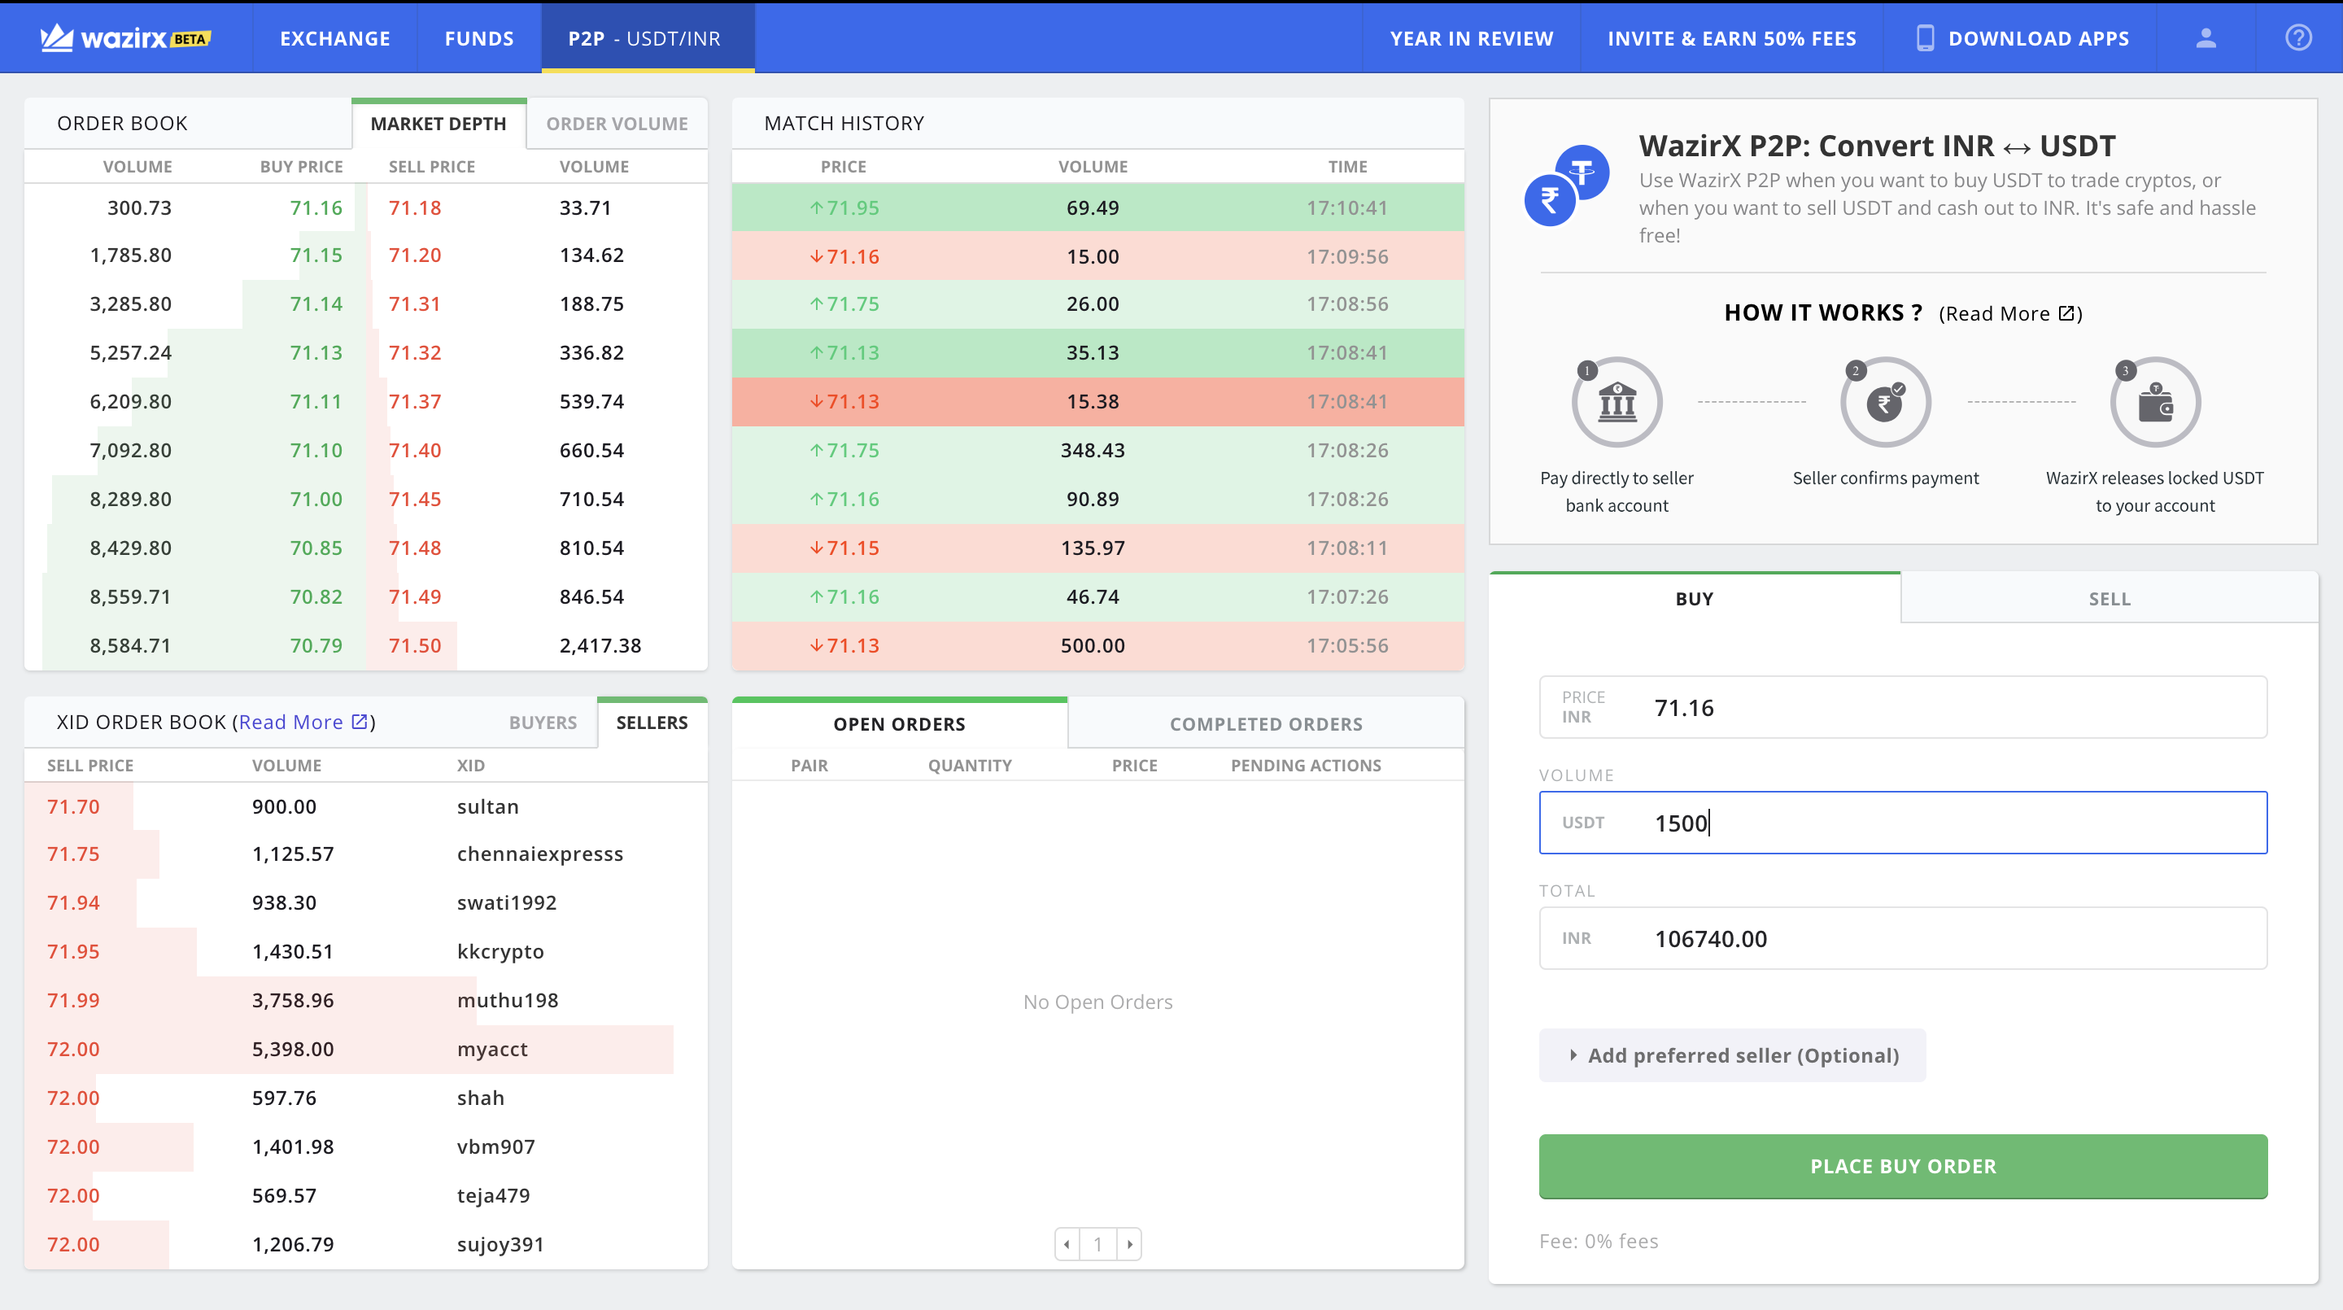Focus the Price INR input field
Screen dimensions: 2343x1310
tap(1903, 707)
